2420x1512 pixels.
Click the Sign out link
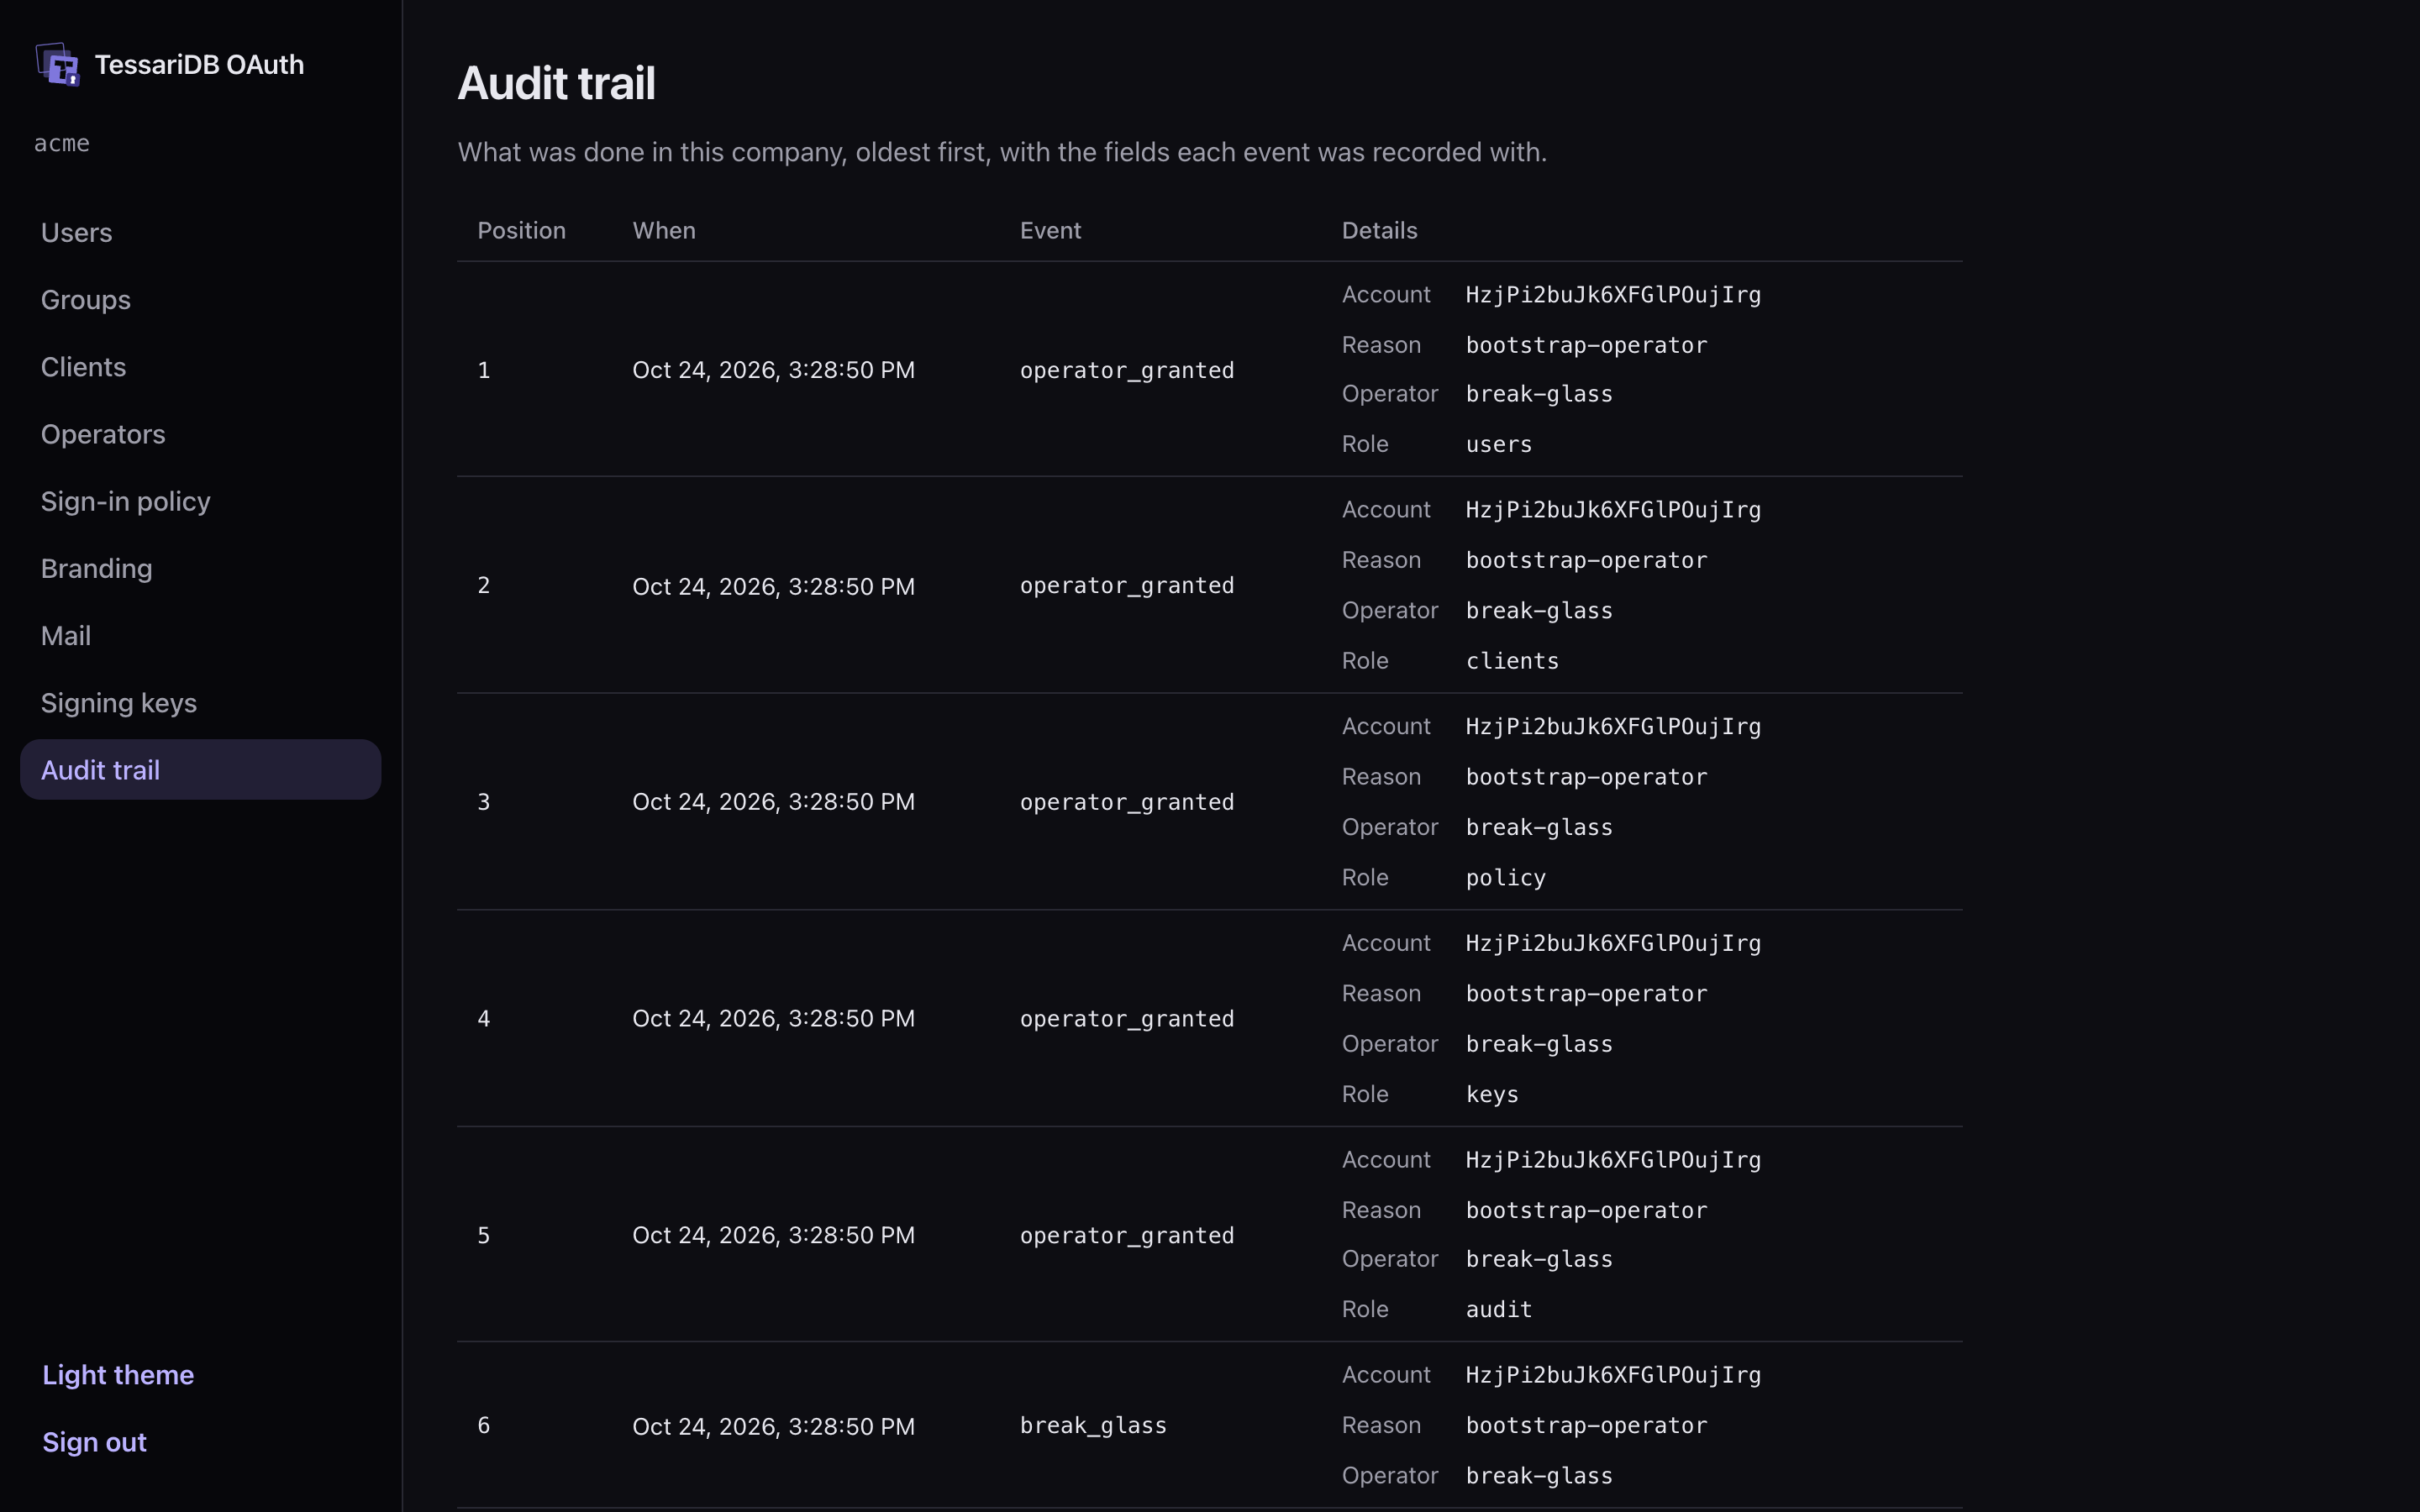94,1442
